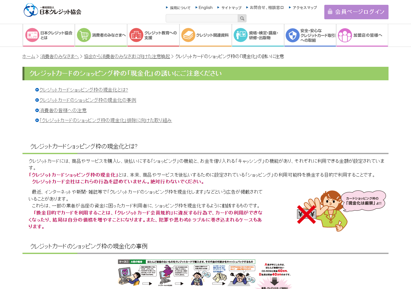Click bullet icon beside 現金化の事例 link

click(37, 100)
